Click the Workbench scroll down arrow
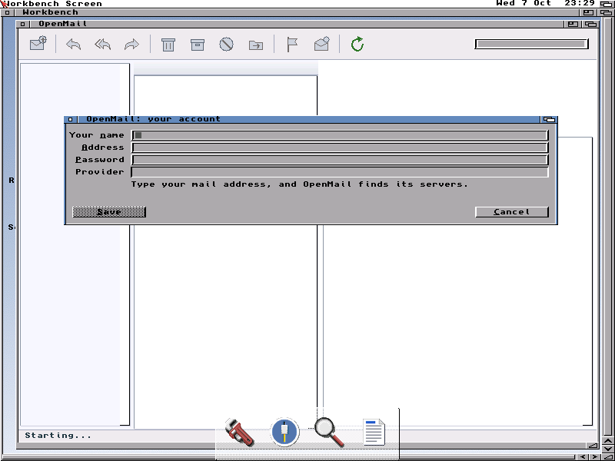The height and width of the screenshot is (461, 615). (607, 449)
